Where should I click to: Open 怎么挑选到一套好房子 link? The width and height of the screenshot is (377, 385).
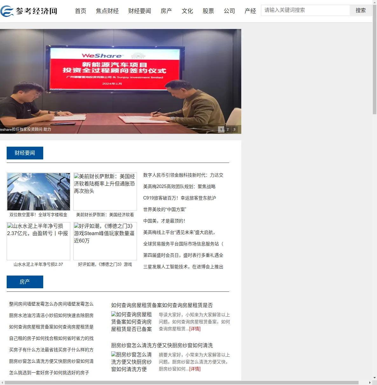[x=49, y=373]
